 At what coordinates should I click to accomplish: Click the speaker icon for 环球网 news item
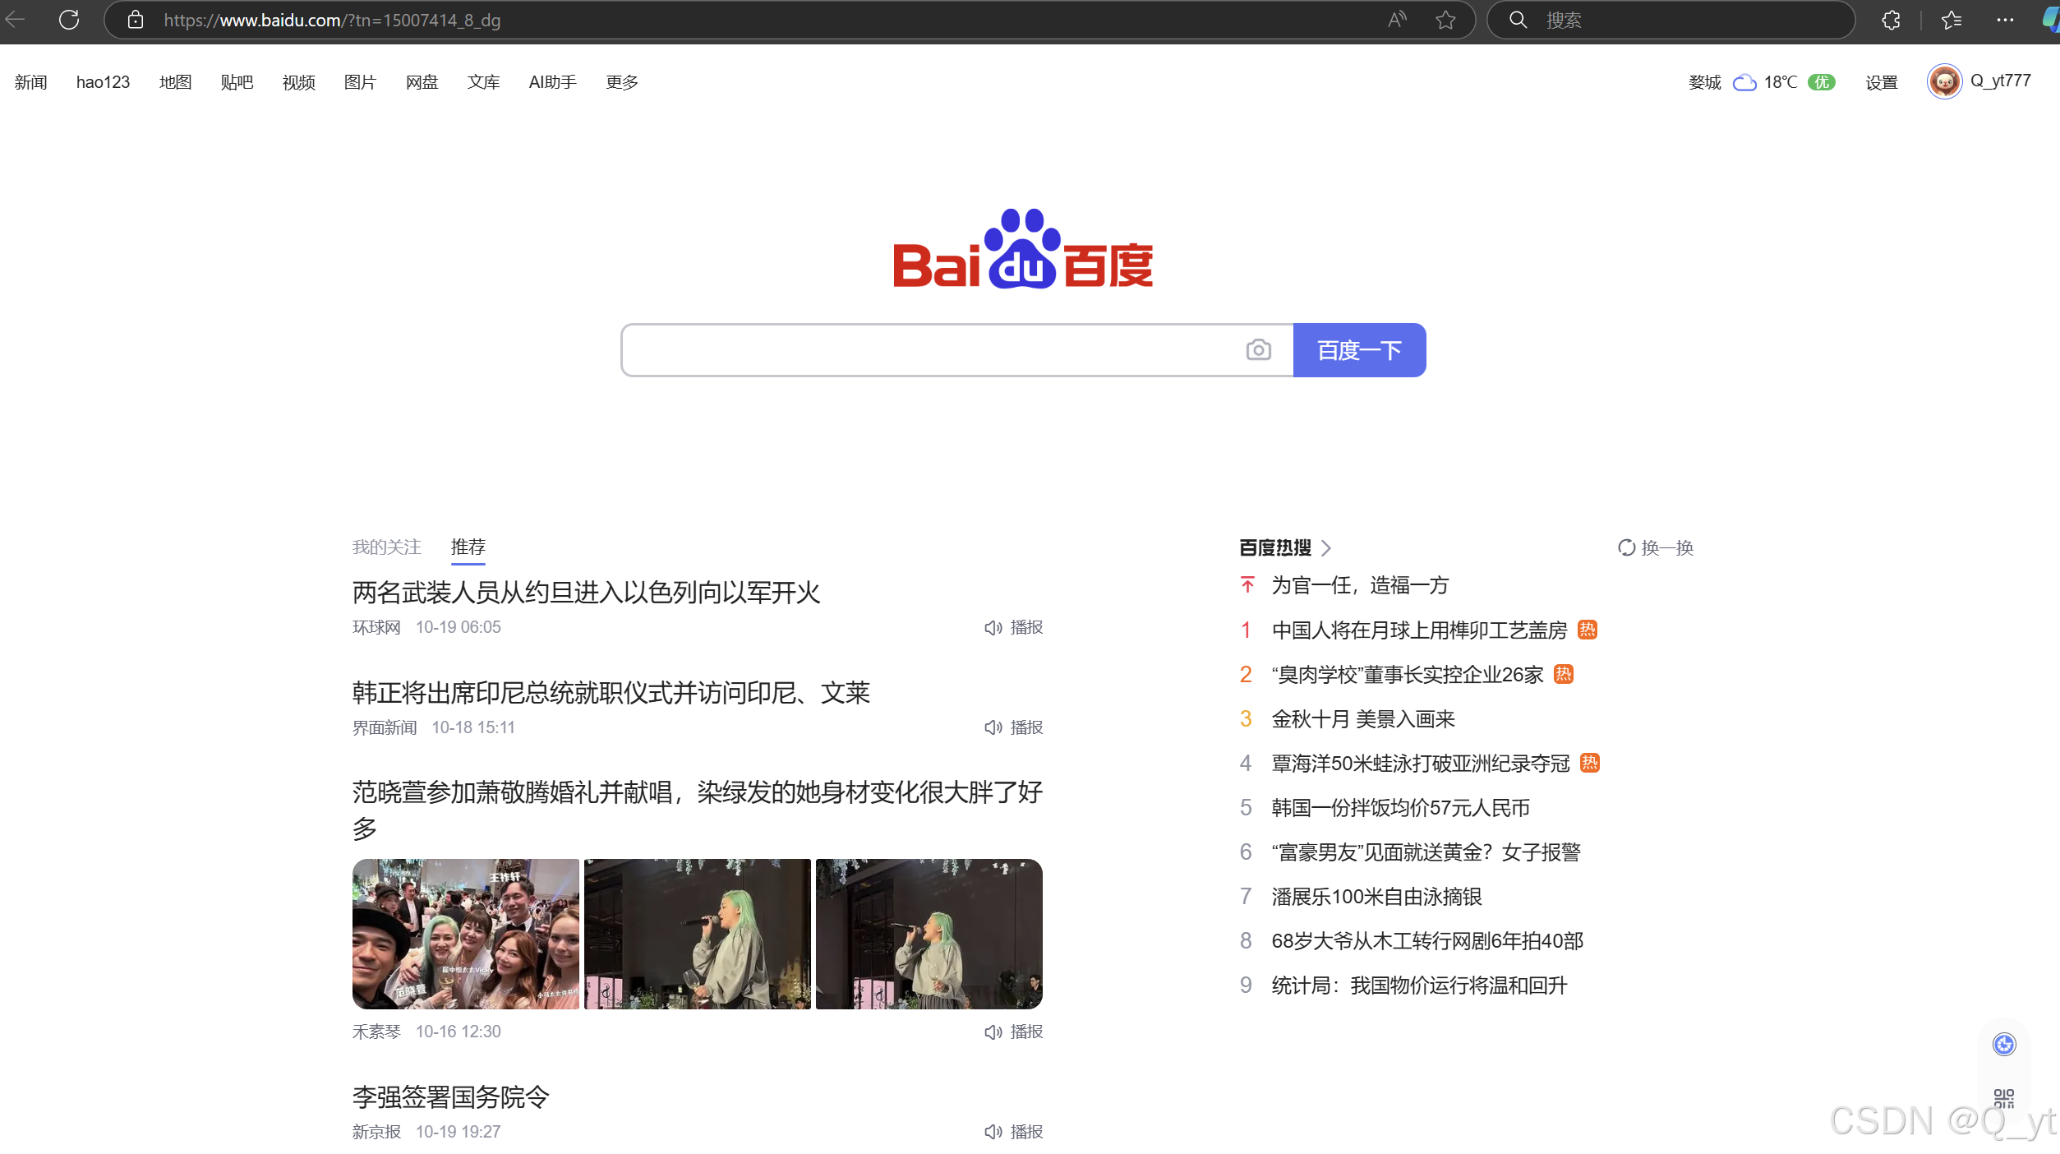tap(993, 628)
